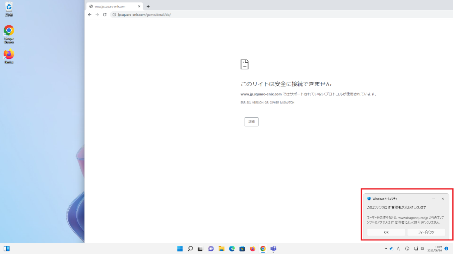
Task: Click the Chrome forward arrow
Action: tap(97, 15)
